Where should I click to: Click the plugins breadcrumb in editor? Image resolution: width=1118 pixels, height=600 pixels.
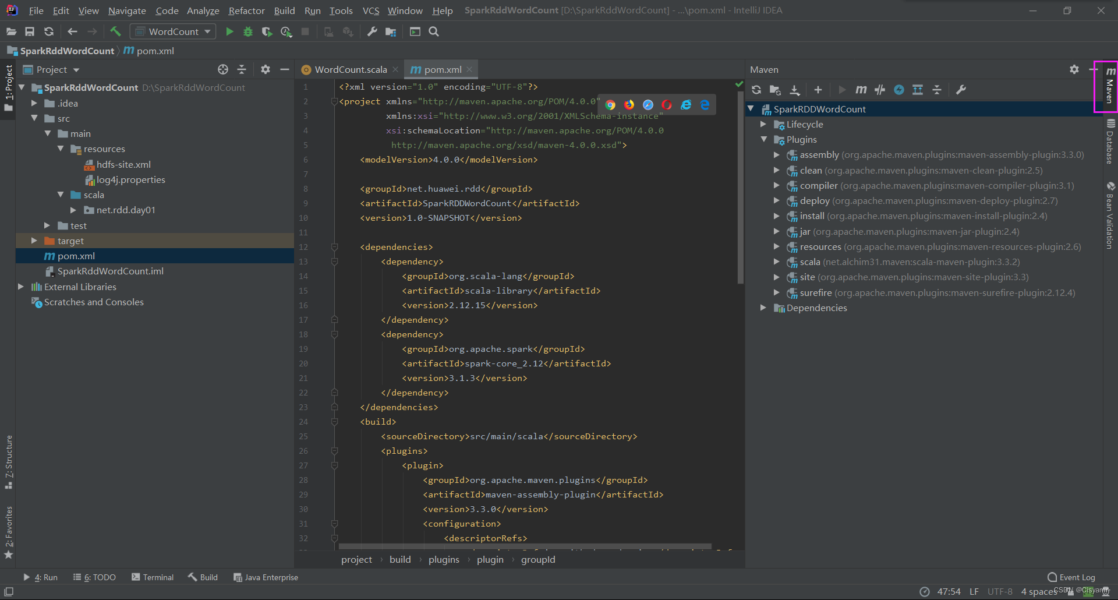(444, 559)
